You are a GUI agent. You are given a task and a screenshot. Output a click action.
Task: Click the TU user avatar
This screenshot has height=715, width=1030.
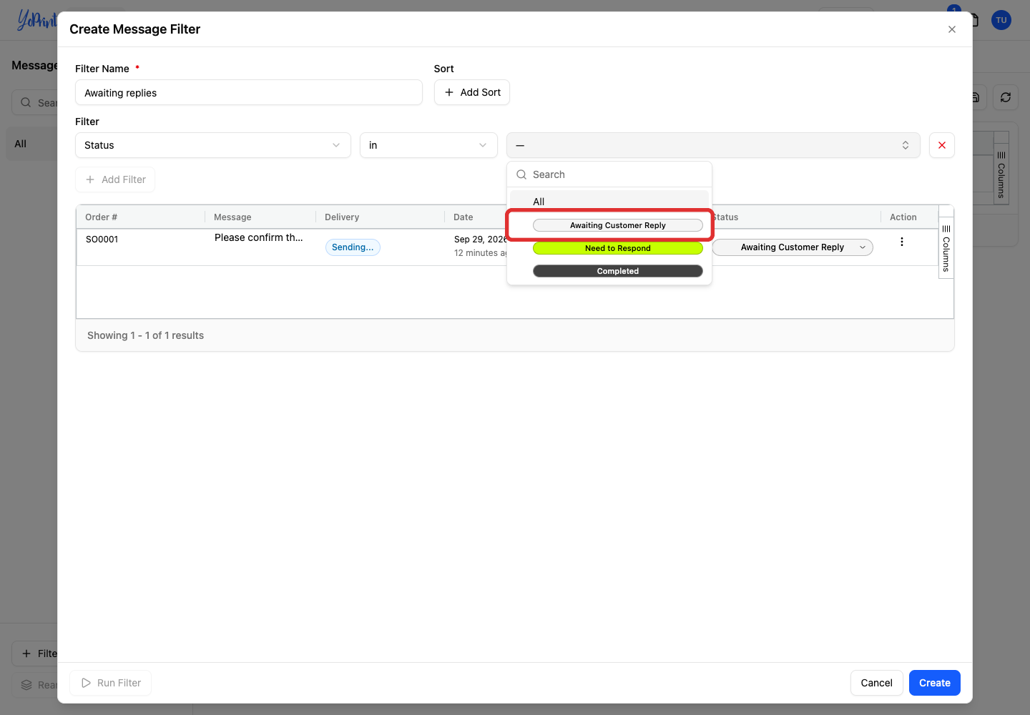click(x=1001, y=20)
